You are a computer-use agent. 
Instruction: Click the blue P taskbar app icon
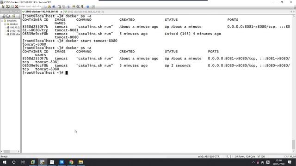(62, 162)
